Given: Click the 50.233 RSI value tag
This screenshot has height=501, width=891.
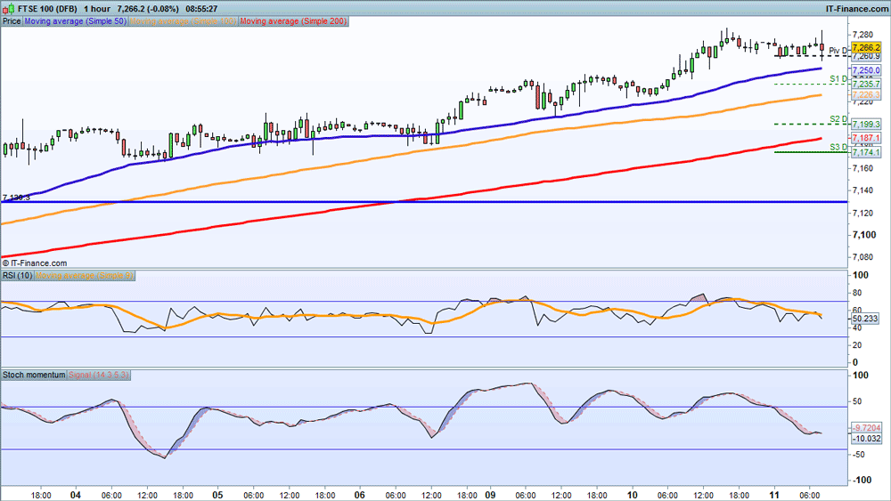Looking at the screenshot, I should (x=866, y=319).
